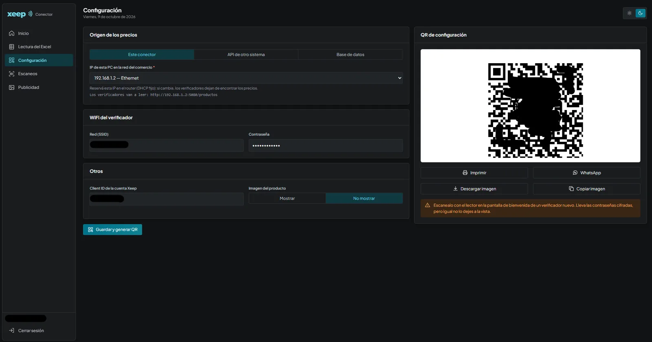Switch to dark theme moon icon
Image resolution: width=652 pixels, height=342 pixels.
pos(641,13)
